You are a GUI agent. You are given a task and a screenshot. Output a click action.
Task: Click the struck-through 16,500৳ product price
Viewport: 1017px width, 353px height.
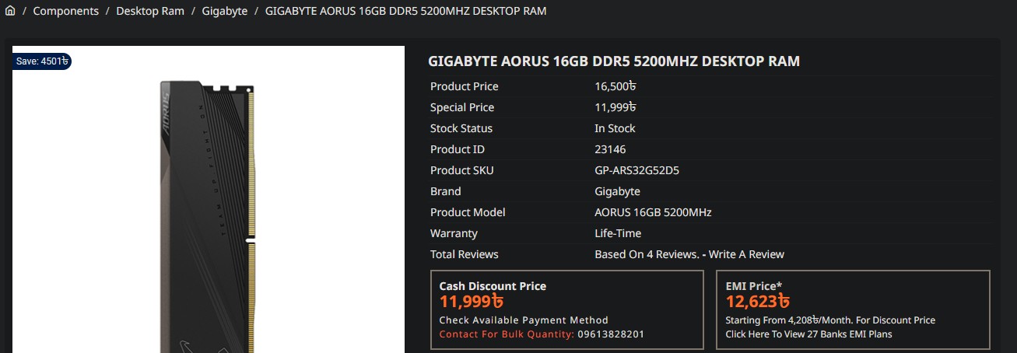tap(615, 86)
